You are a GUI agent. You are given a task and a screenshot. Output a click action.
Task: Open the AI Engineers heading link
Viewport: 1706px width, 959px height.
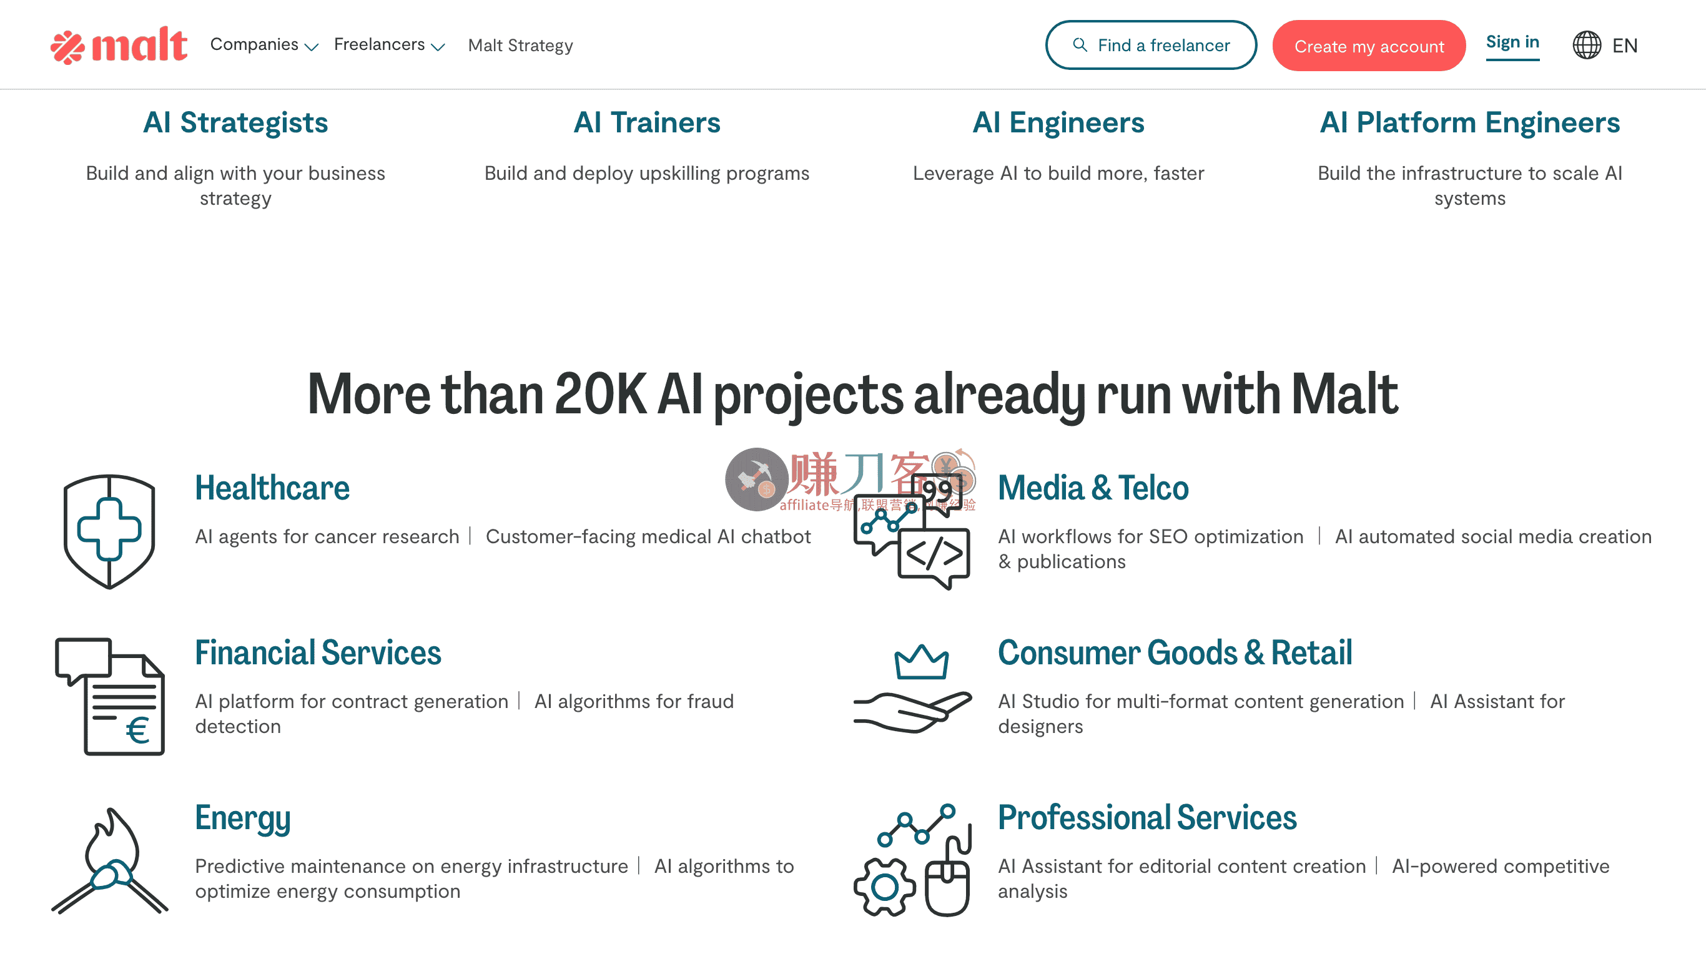click(1058, 122)
